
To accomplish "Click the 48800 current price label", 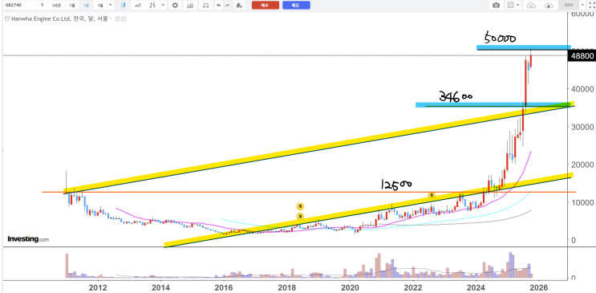I will 581,56.
